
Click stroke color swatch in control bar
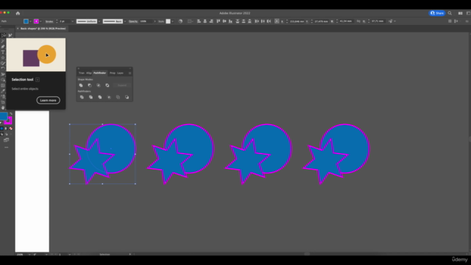tap(36, 21)
